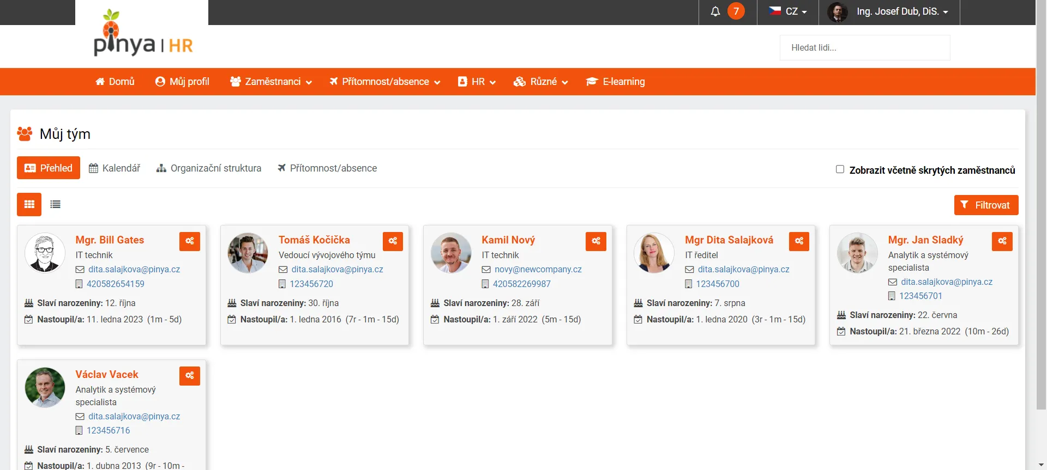Open settings gears on Dita Salajková card

tap(799, 241)
